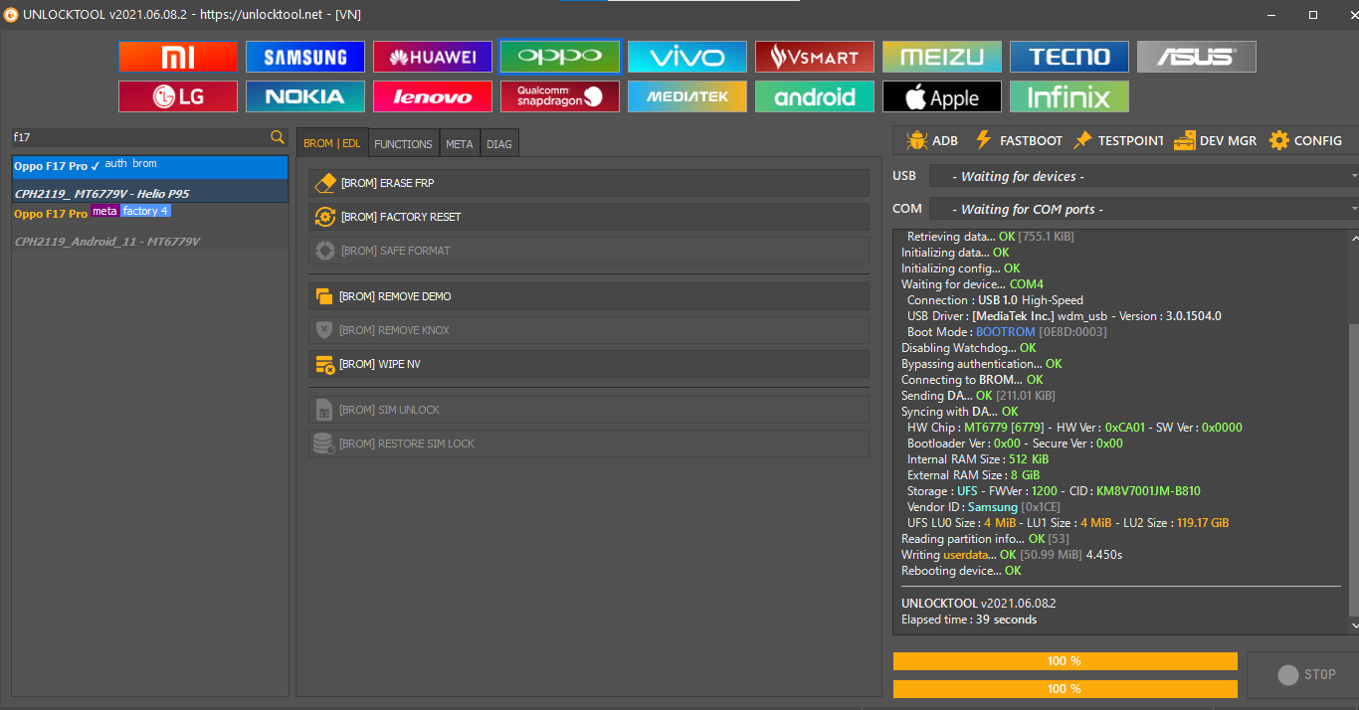The image size is (1359, 710).
Task: Click "CPH2119_Android_11 - MT6779V" subtitle
Action: 107,242
